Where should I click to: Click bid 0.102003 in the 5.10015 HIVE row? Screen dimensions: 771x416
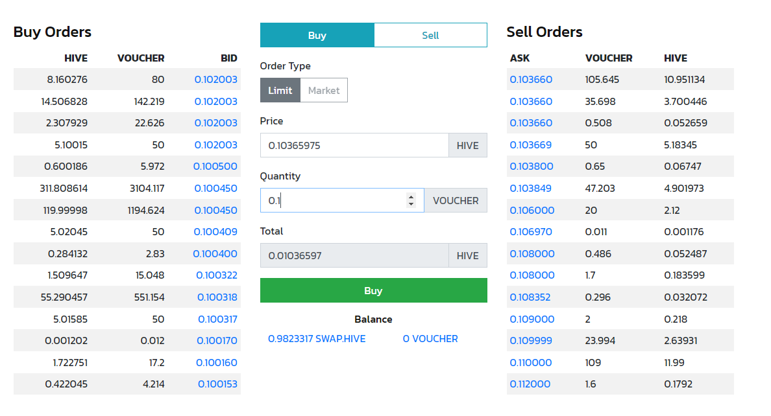coord(216,145)
